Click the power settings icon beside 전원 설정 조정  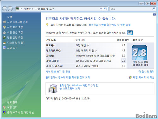[x=4, y=37]
